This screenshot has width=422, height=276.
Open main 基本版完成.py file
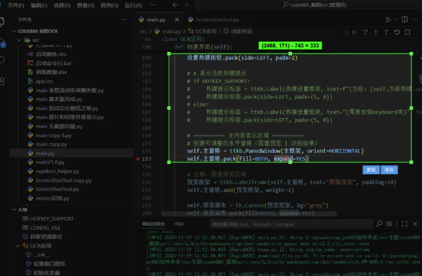point(59,99)
